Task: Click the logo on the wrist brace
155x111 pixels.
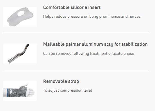Action: pos(11,91)
